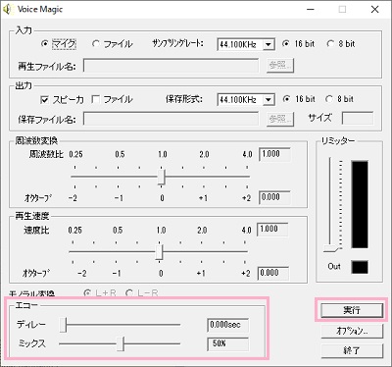Click the 保存ファイル名 text field

click(x=171, y=119)
